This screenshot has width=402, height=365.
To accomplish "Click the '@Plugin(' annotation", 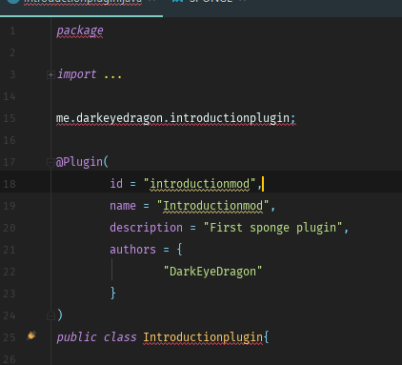I will 82,162.
